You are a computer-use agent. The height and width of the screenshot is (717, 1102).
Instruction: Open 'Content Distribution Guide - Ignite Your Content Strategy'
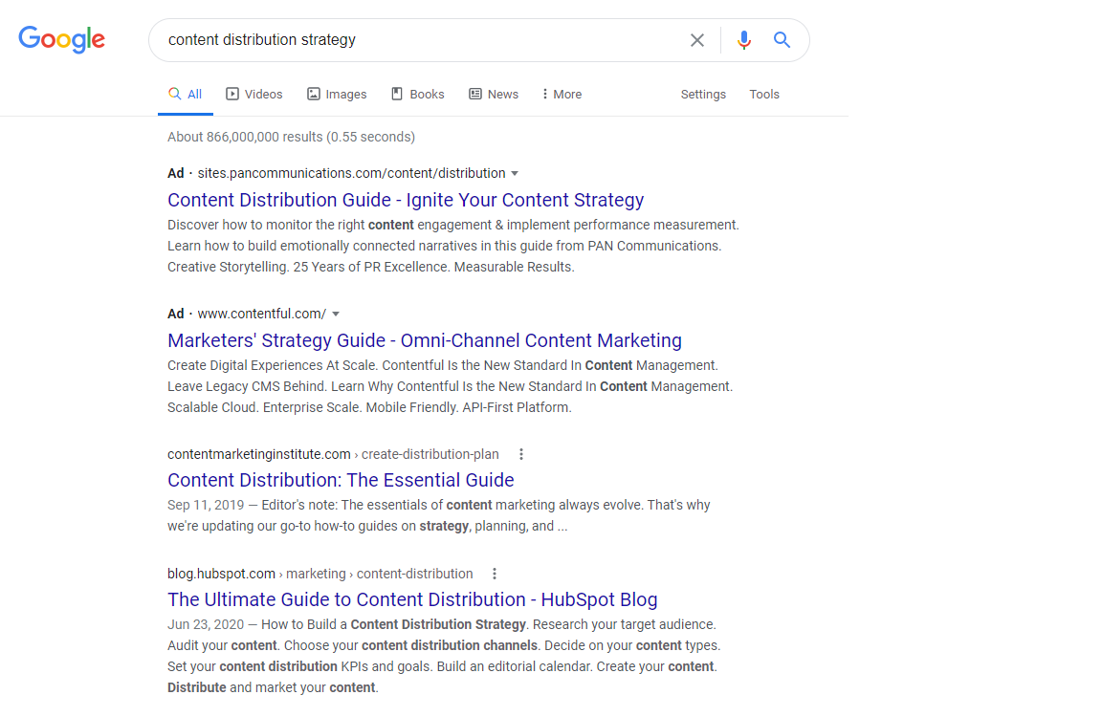(x=406, y=200)
